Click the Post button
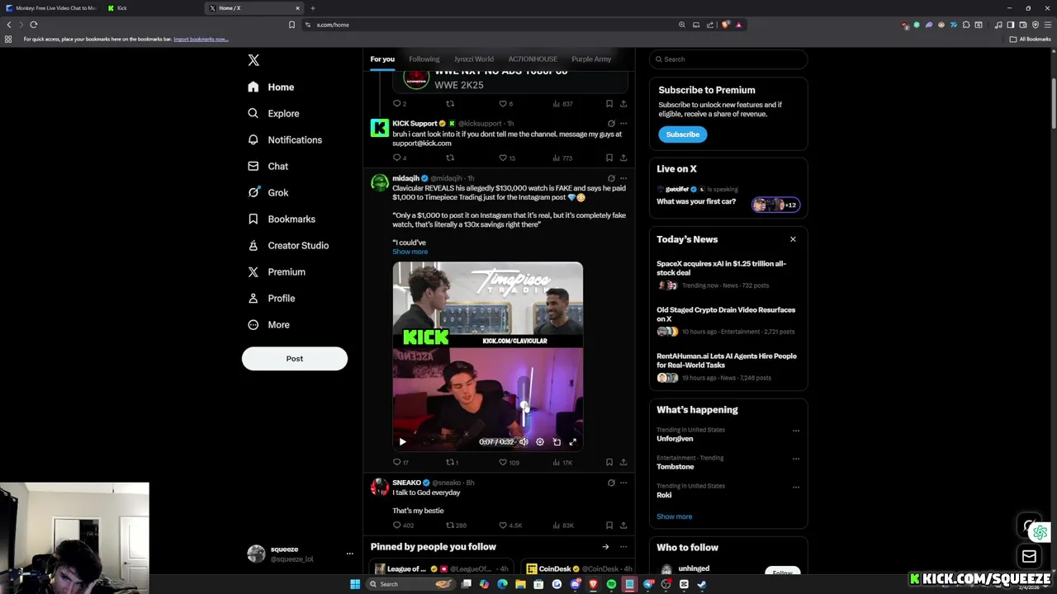 295,359
